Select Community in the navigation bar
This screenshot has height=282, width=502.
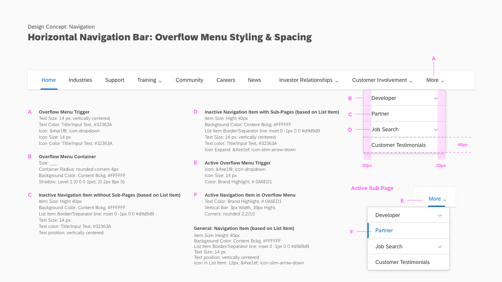coord(189,80)
